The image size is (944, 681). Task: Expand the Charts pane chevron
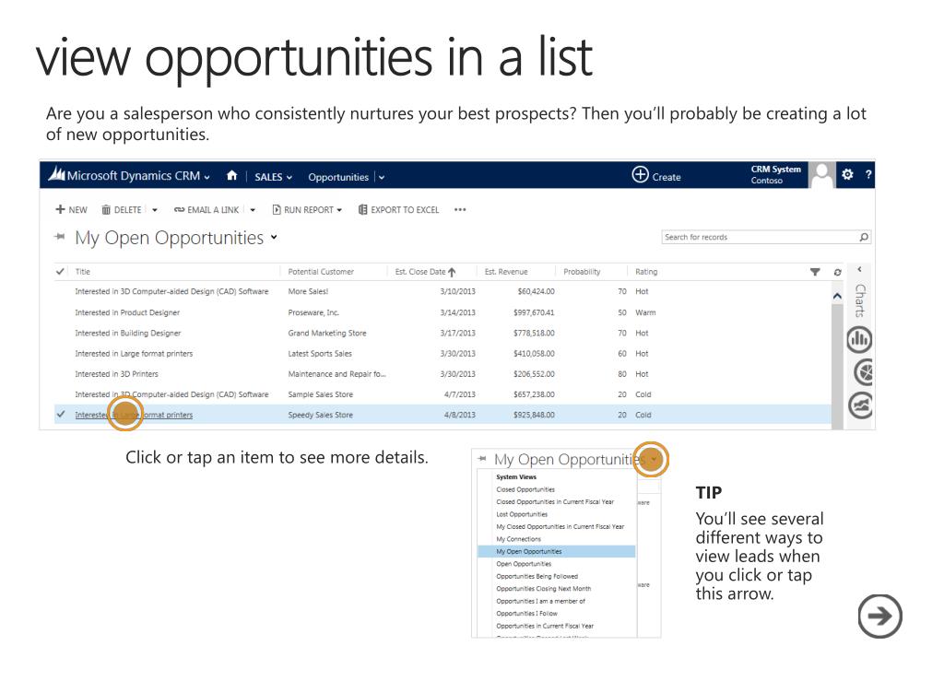pos(860,269)
